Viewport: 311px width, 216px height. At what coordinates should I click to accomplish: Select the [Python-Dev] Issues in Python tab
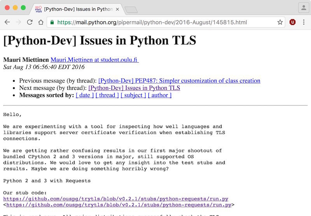[x=78, y=9]
